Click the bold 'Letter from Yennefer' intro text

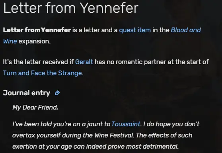[37, 30]
